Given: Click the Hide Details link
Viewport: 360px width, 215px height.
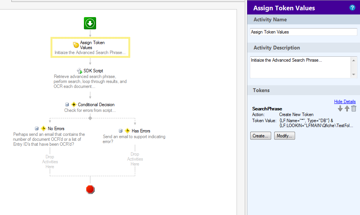Looking at the screenshot, I should click(345, 101).
